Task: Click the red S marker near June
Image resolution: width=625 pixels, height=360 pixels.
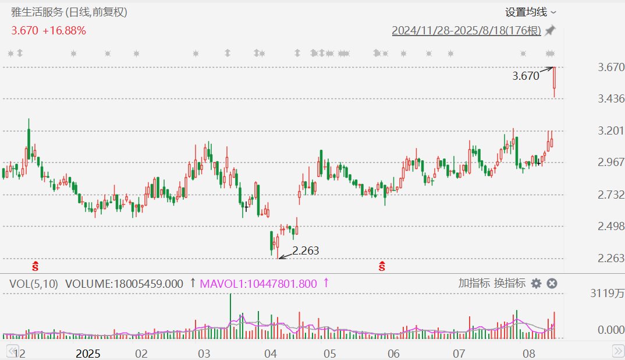Action: (x=382, y=266)
